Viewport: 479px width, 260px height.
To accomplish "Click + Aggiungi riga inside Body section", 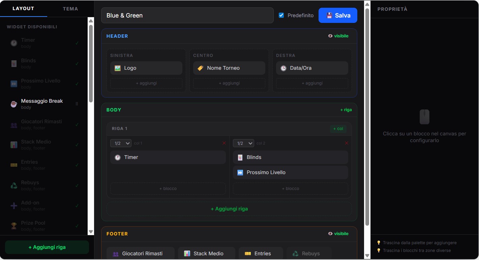I will pos(229,209).
